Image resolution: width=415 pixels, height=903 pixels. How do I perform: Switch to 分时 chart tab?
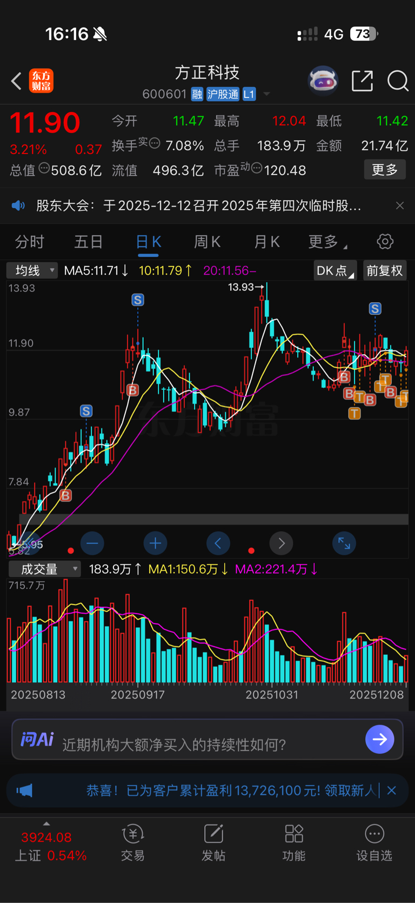pyautogui.click(x=30, y=242)
